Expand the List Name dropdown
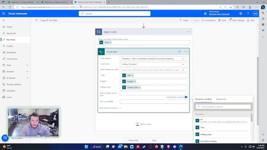The width and height of the screenshot is (267, 150). click(x=183, y=64)
